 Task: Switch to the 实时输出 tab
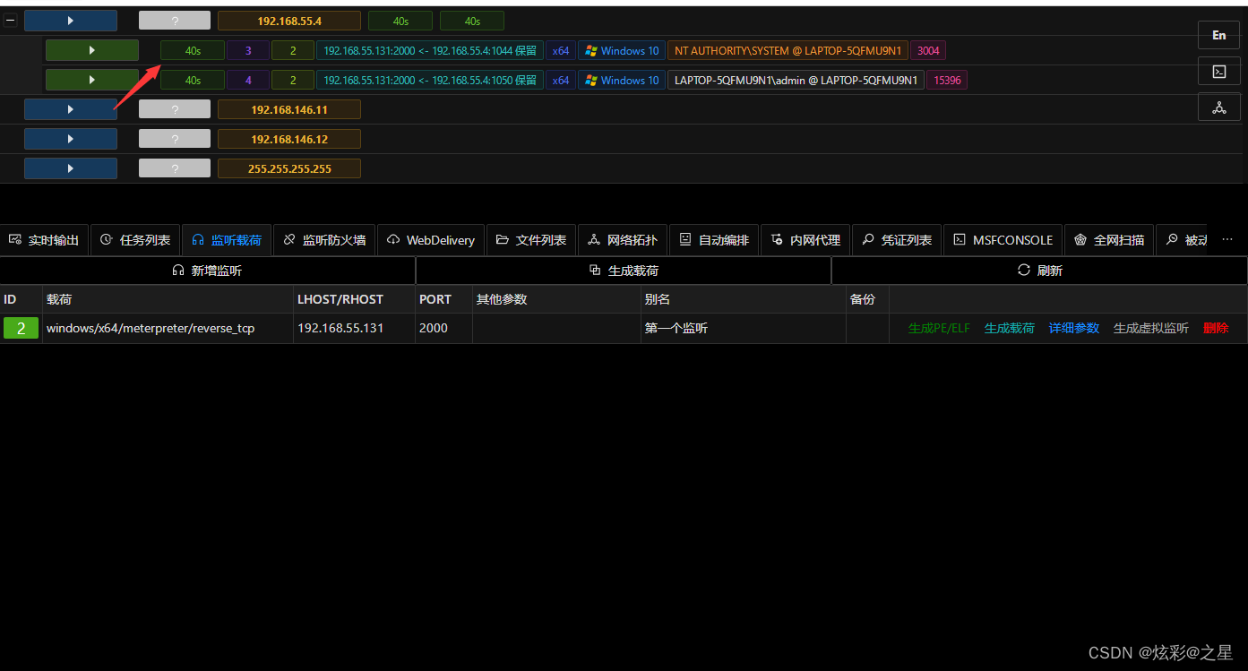(x=44, y=240)
